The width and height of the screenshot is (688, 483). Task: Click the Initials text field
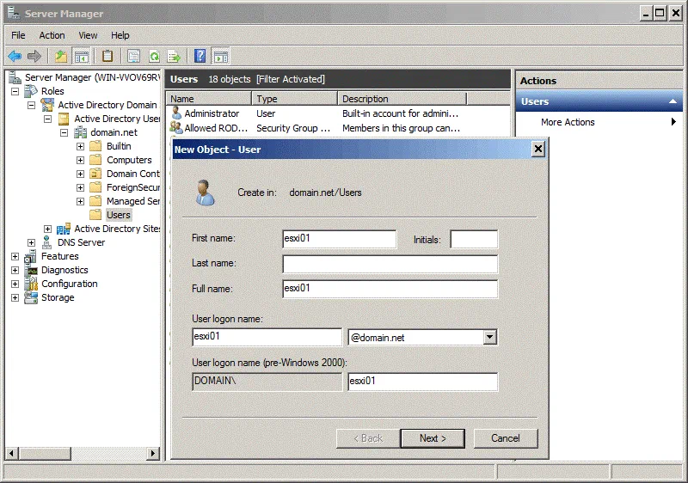473,240
